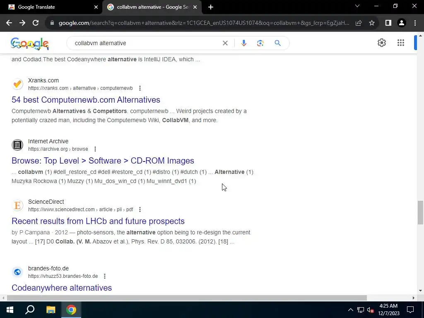Open a new browser tab
424x318 pixels.
click(211, 7)
